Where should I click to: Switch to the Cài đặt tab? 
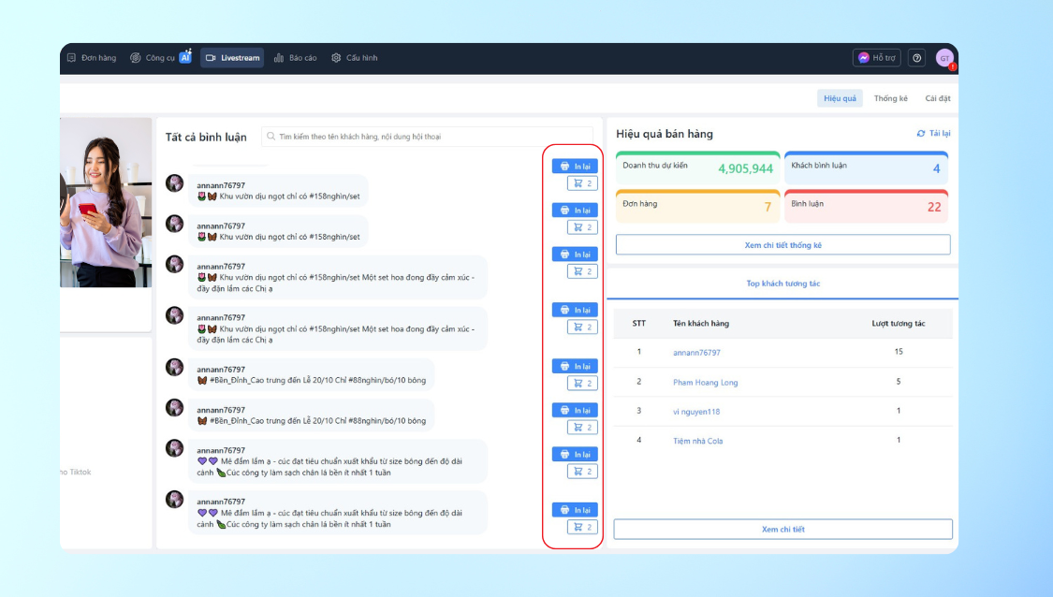(937, 98)
